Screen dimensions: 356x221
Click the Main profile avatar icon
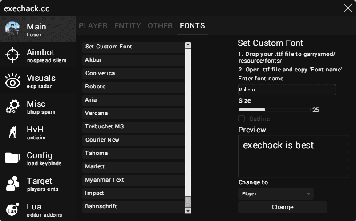point(12,29)
